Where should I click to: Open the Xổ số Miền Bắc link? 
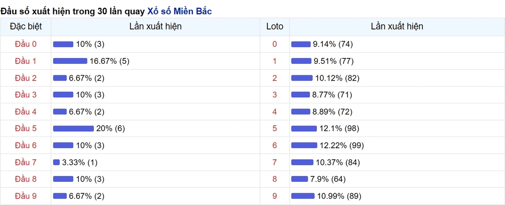click(180, 11)
